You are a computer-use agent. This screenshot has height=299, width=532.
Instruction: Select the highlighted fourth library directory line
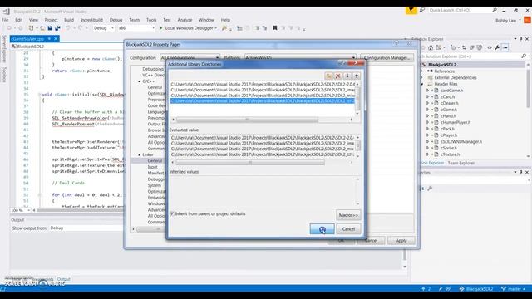pyautogui.click(x=263, y=101)
